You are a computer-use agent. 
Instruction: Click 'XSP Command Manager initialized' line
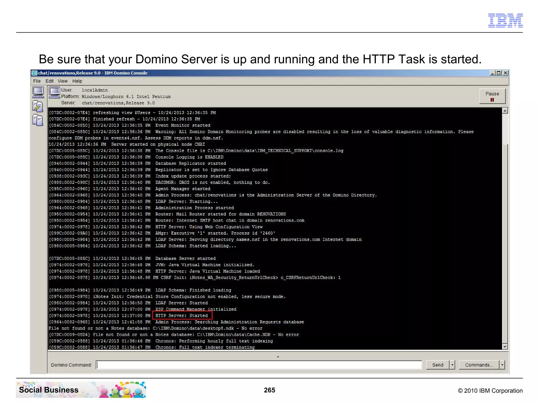pyautogui.click(x=196, y=309)
